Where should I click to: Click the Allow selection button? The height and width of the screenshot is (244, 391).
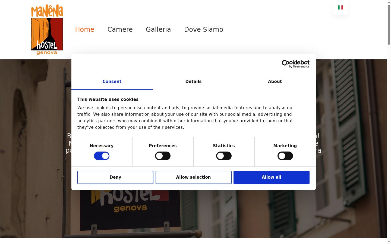[x=193, y=177]
